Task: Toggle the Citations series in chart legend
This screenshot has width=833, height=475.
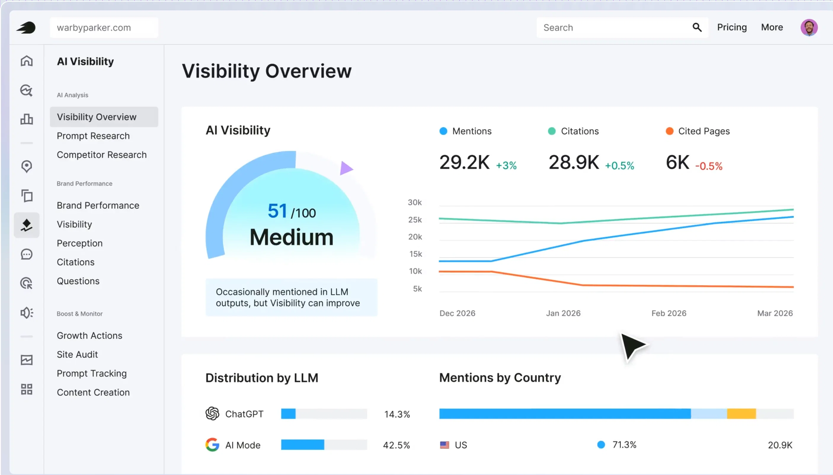Action: coord(573,131)
